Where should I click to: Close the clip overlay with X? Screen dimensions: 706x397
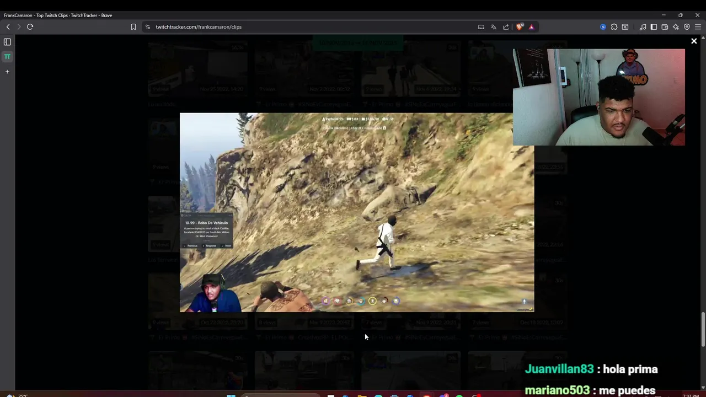694,41
